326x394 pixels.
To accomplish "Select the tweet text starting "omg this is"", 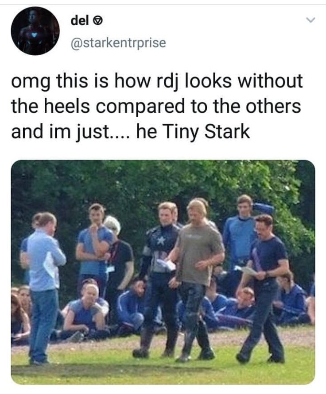I will pos(157,107).
